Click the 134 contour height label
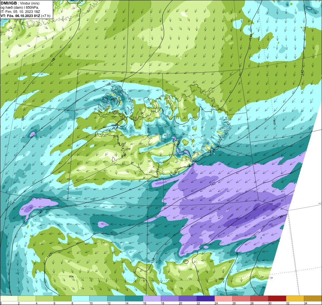The height and width of the screenshot is (305, 322). (280, 217)
